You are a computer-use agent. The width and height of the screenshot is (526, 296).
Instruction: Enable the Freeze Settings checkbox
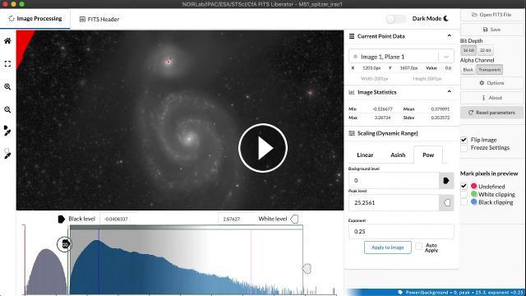coord(464,148)
